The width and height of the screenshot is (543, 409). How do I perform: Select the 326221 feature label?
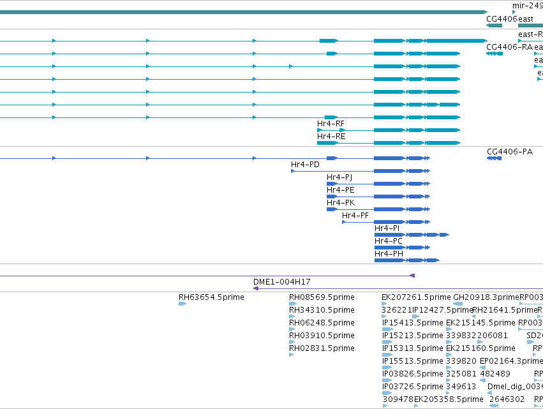click(397, 310)
